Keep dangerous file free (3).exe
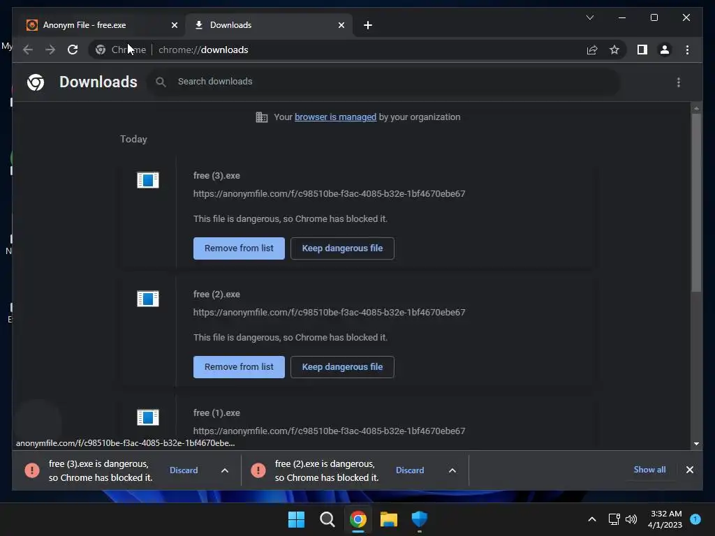This screenshot has height=536, width=715. (342, 248)
